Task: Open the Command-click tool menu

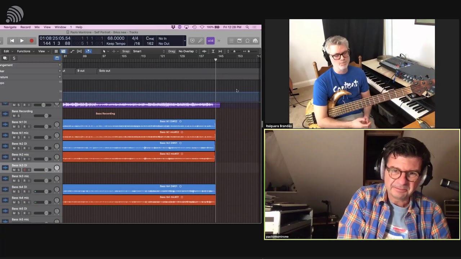Action: coord(115,51)
